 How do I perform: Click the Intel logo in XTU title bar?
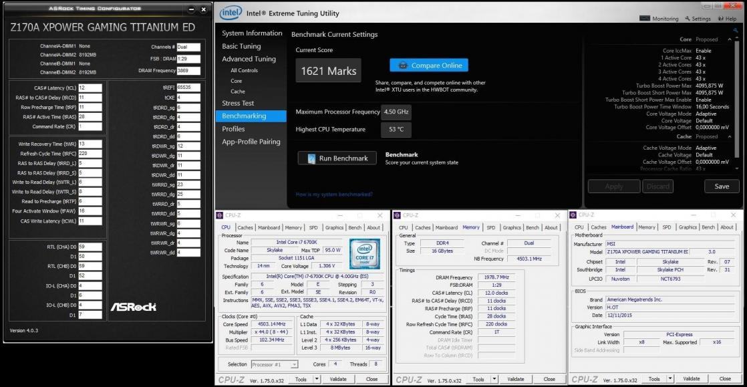[x=231, y=13]
